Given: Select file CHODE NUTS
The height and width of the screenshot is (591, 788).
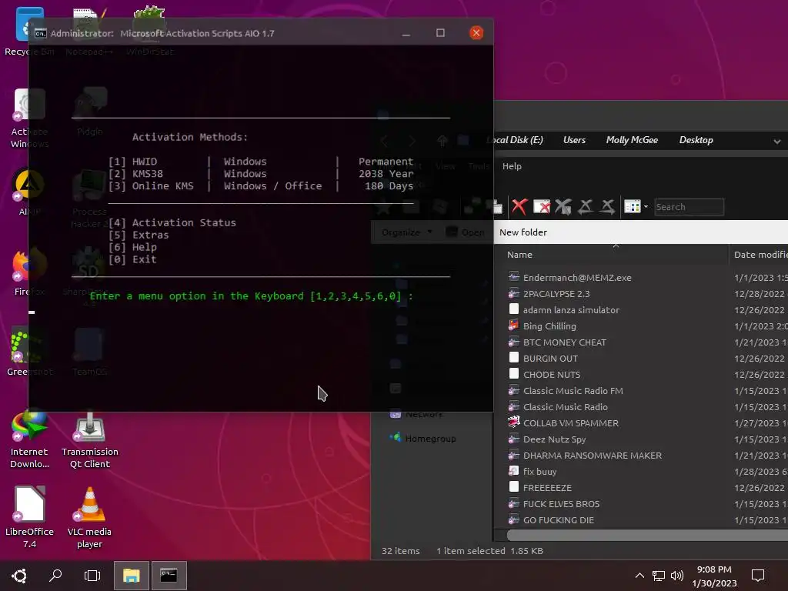Looking at the screenshot, I should tap(551, 375).
